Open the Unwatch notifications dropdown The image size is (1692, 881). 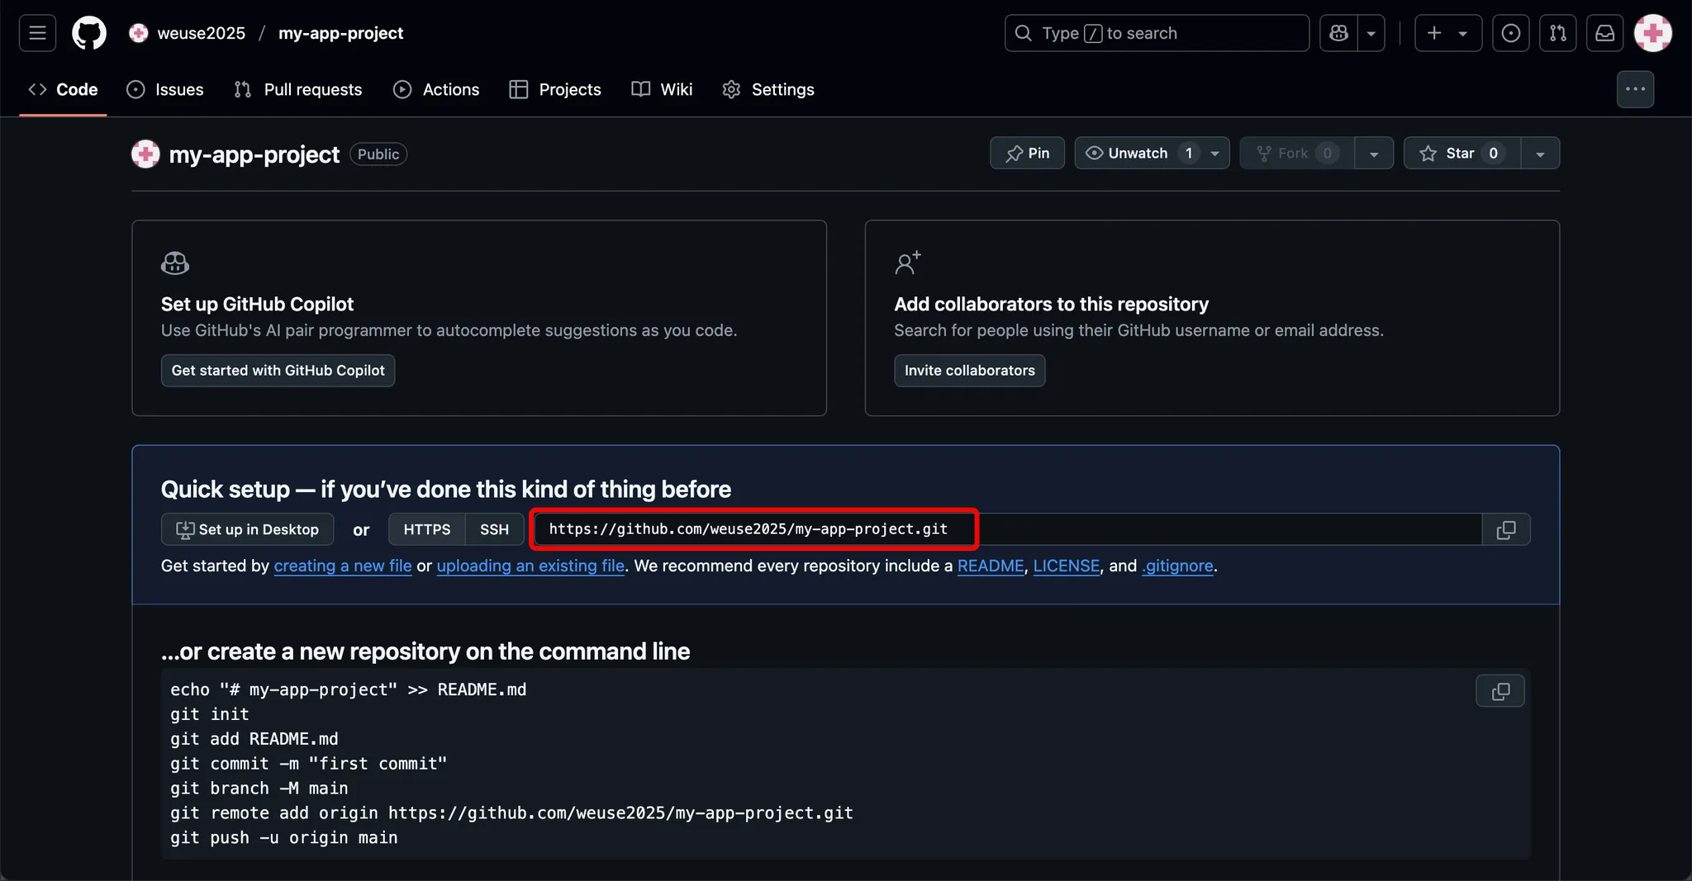click(x=1152, y=153)
